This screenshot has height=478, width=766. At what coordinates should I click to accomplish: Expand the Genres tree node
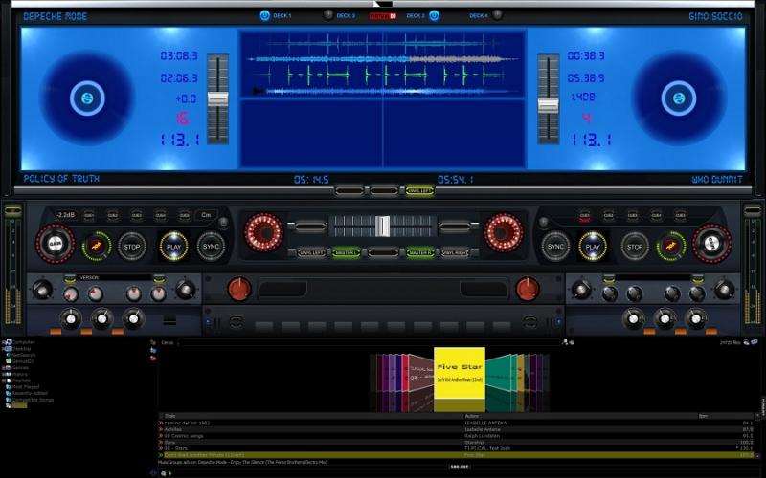(x=4, y=368)
